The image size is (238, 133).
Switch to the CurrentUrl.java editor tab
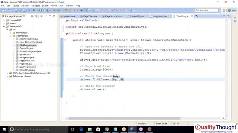[x=136, y=16]
